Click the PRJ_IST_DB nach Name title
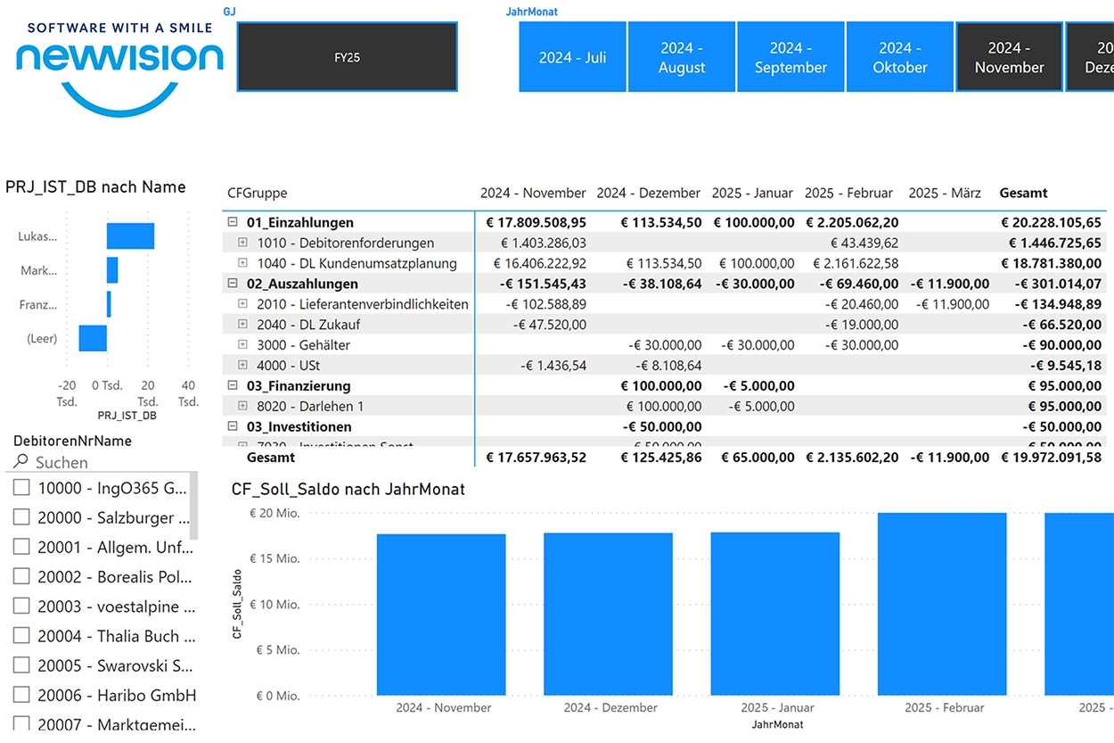Image resolution: width=1114 pixels, height=743 pixels. pos(95,187)
